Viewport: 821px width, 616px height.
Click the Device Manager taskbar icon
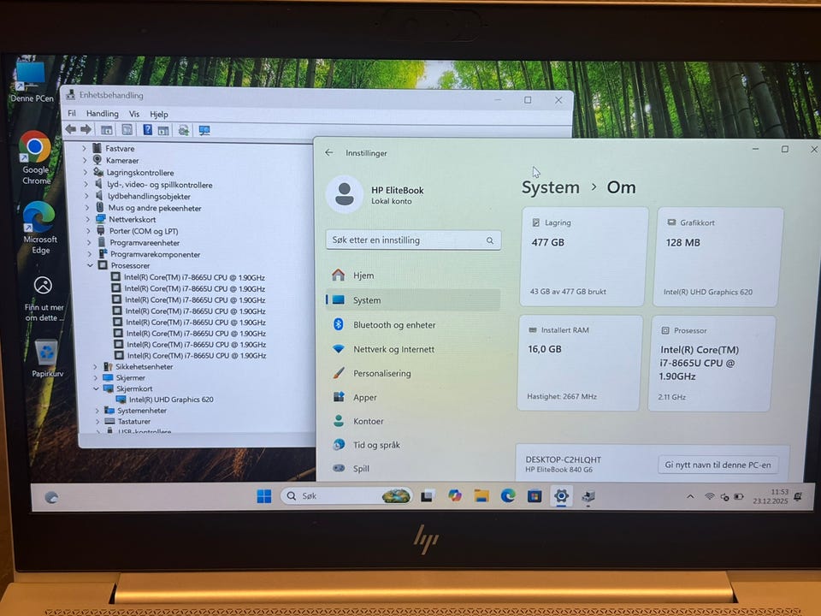coord(588,496)
